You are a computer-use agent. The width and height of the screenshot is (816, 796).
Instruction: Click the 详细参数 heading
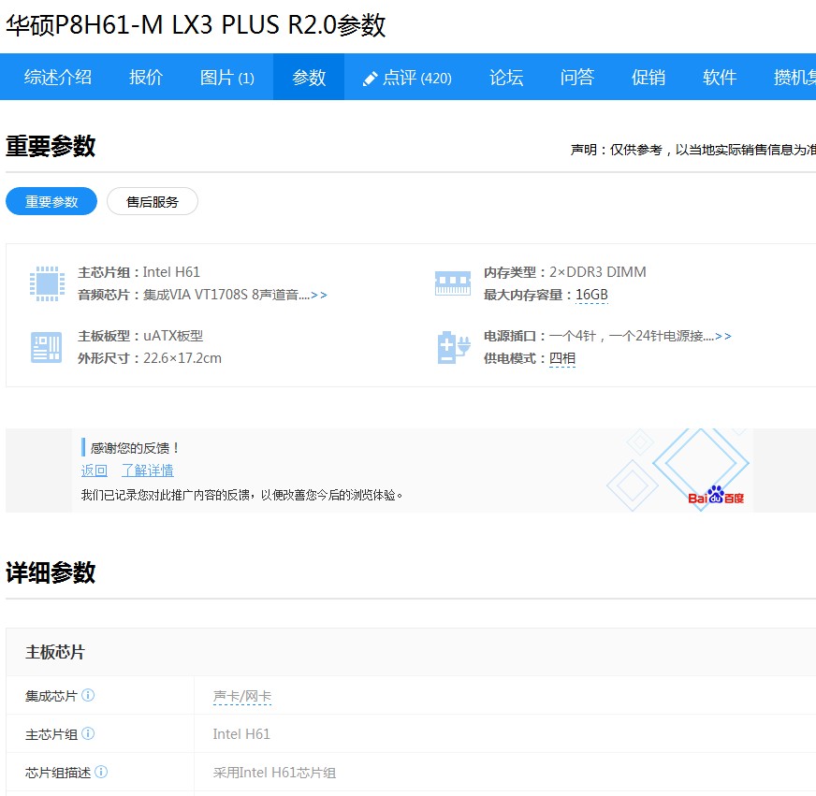[51, 572]
